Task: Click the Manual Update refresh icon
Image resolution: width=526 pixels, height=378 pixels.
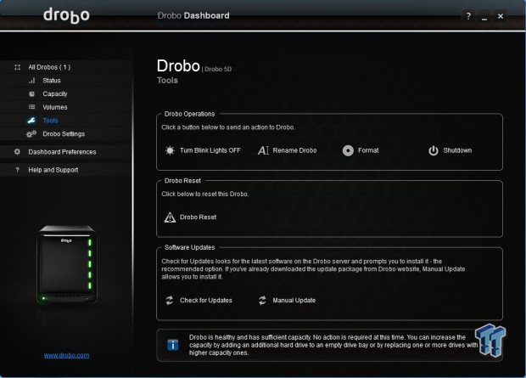Action: click(262, 301)
